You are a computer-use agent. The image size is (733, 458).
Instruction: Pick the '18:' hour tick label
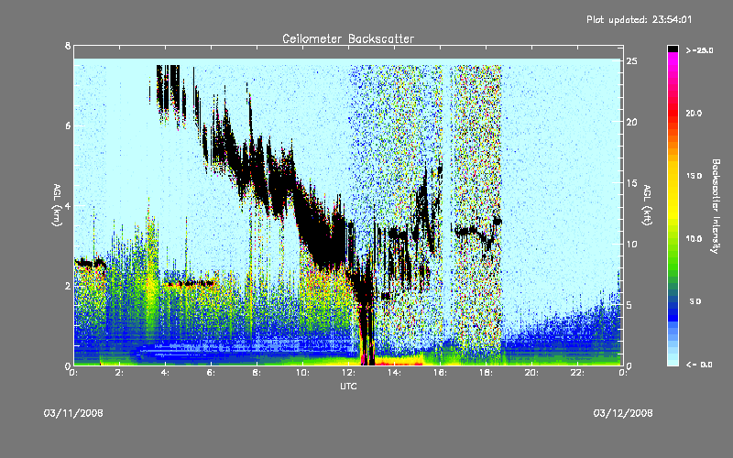[486, 373]
